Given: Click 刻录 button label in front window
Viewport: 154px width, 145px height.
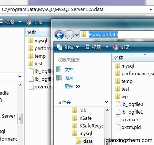Looking at the screenshot, I should 125,47.
